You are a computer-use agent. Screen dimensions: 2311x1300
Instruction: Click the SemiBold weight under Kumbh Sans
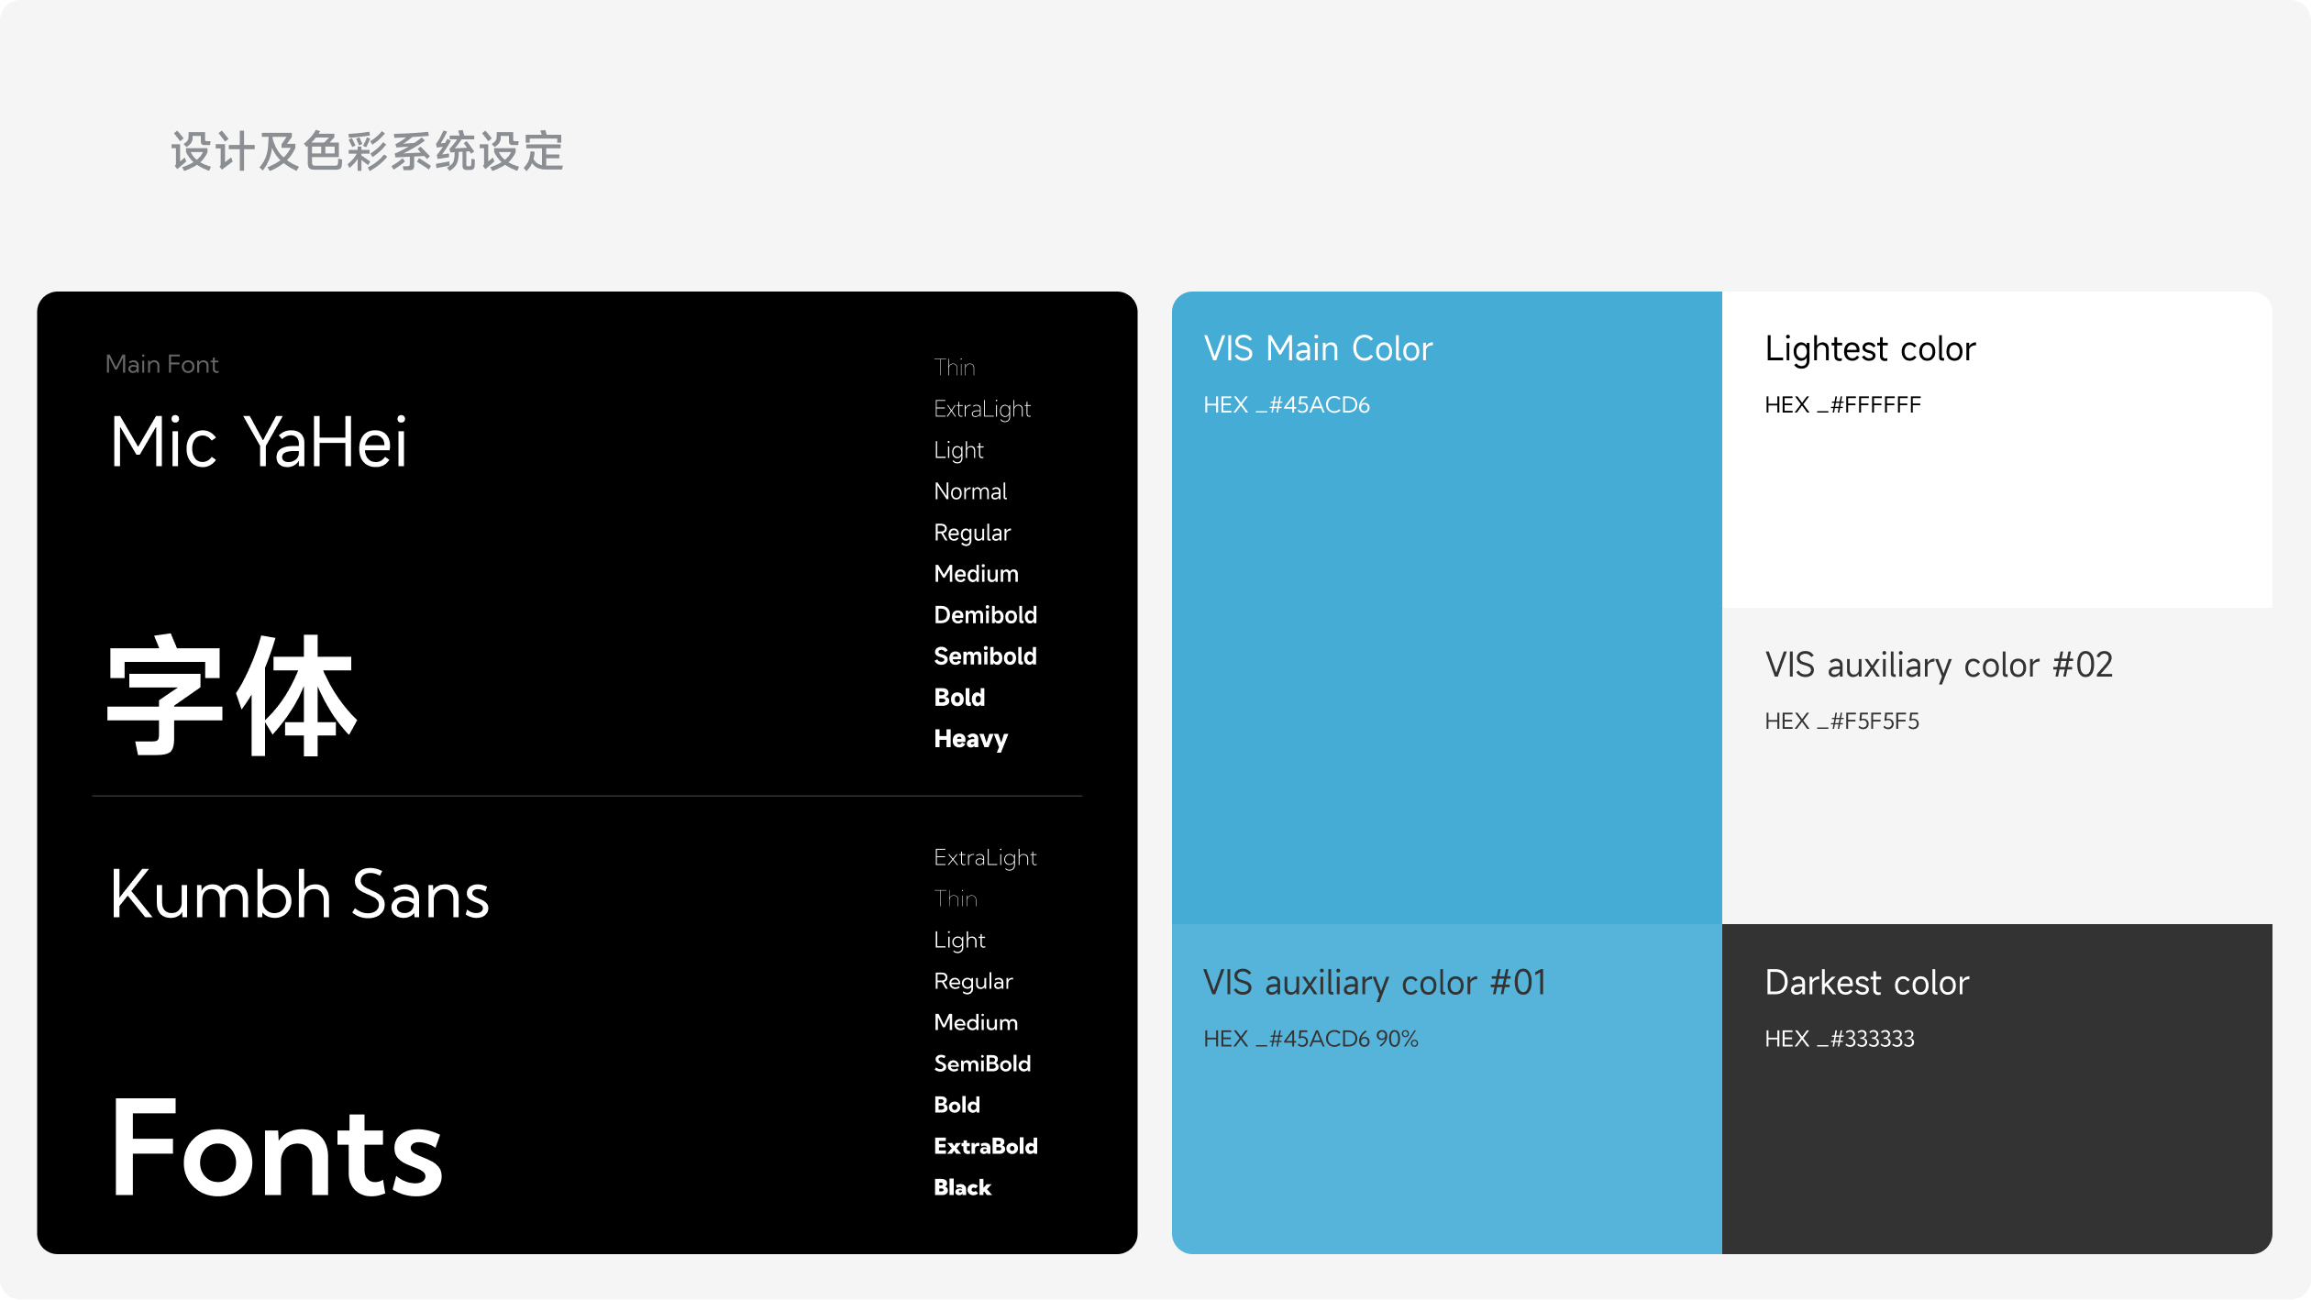pyautogui.click(x=982, y=1063)
